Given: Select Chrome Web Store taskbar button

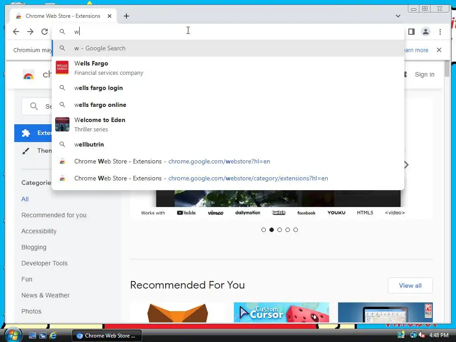Looking at the screenshot, I should [107, 336].
